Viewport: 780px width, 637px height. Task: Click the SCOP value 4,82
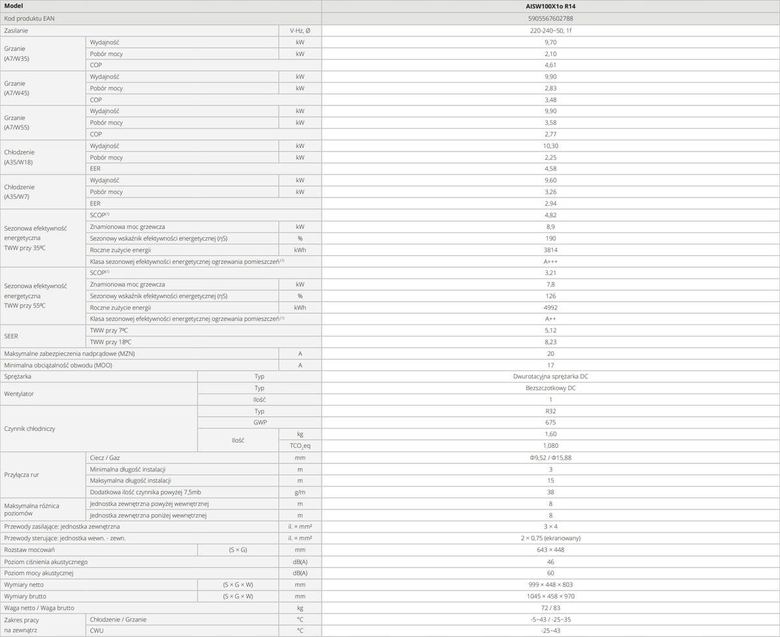551,215
